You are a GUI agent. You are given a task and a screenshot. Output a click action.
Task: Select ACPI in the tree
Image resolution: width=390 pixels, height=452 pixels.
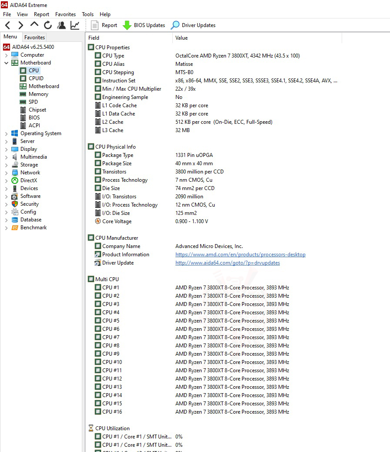[34, 126]
